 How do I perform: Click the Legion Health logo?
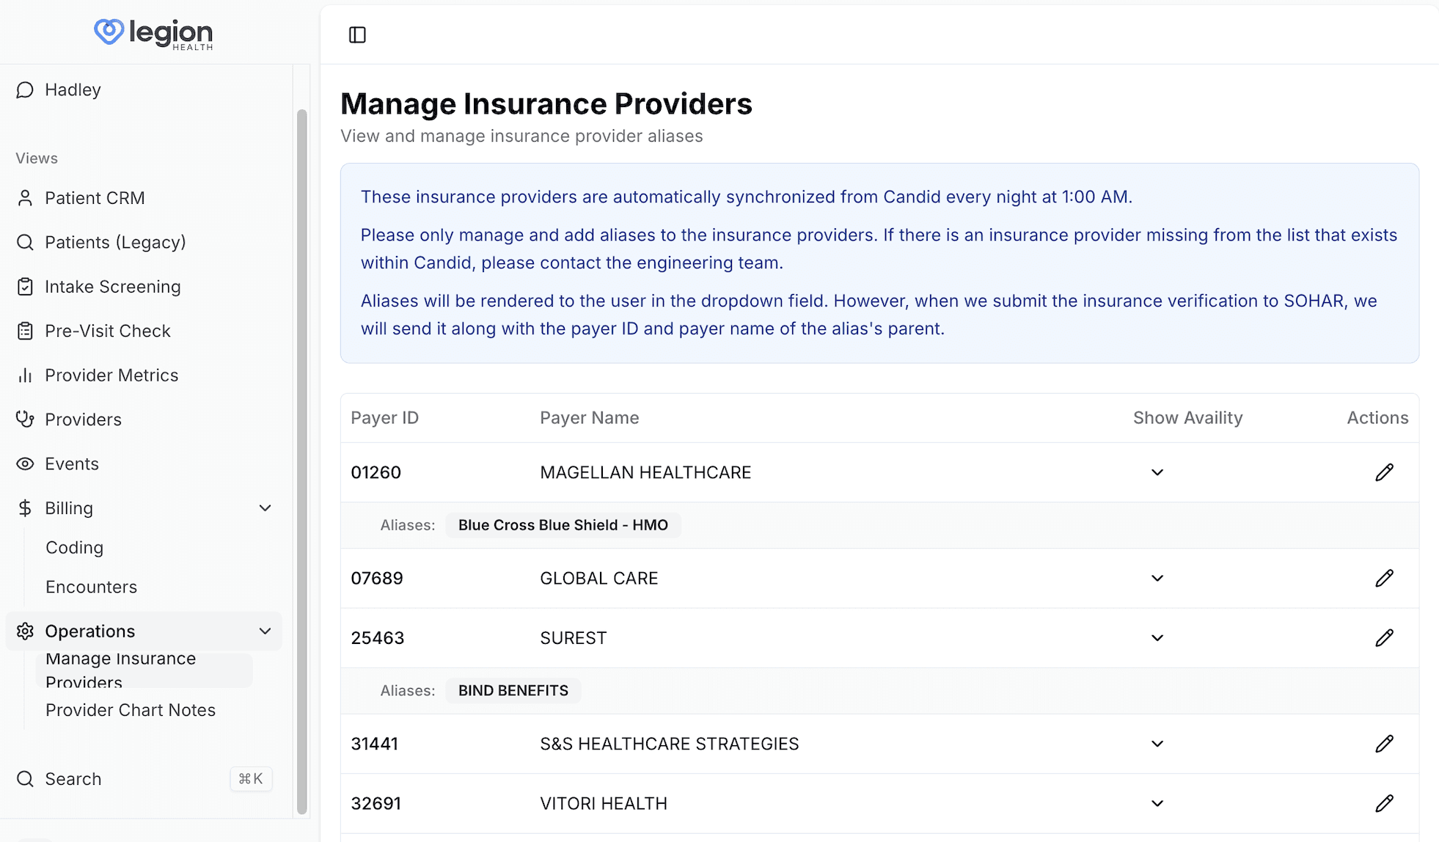(153, 33)
